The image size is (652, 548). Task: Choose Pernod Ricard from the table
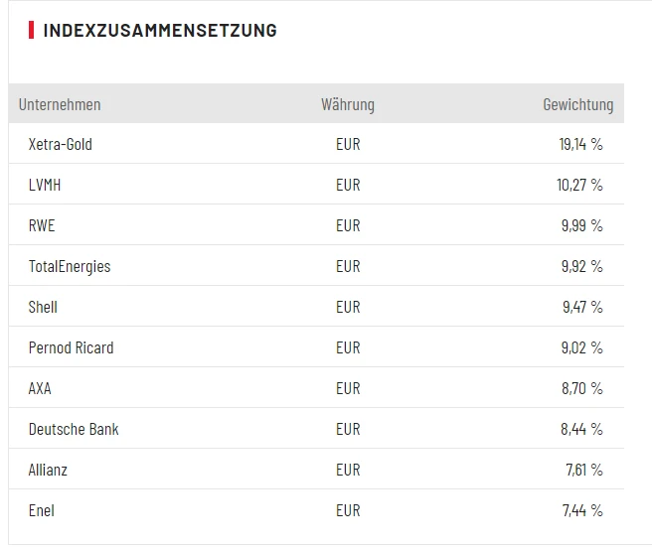click(72, 347)
